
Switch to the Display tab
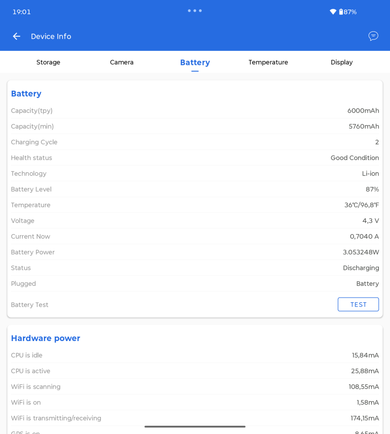tap(341, 62)
